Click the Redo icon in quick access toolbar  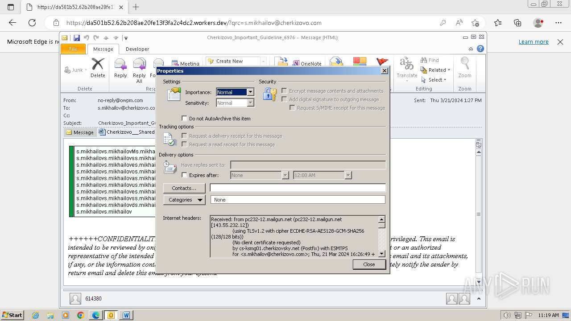(96, 38)
